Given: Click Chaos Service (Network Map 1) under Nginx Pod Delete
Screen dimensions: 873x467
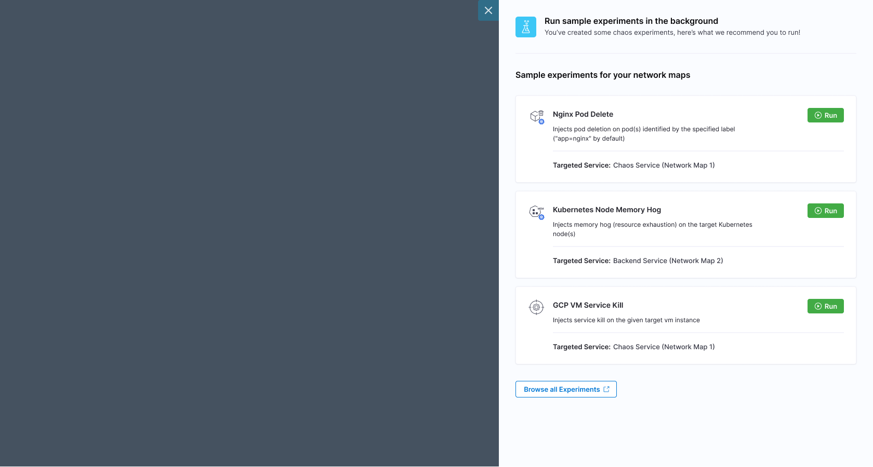Looking at the screenshot, I should 664,165.
